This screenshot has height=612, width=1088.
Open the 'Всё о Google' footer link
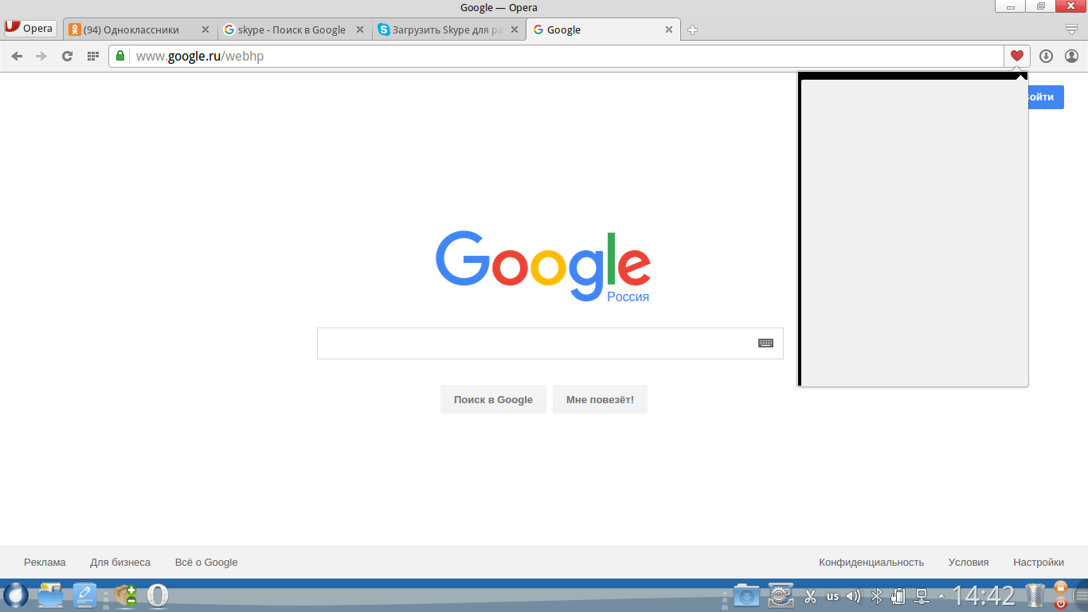(x=206, y=563)
